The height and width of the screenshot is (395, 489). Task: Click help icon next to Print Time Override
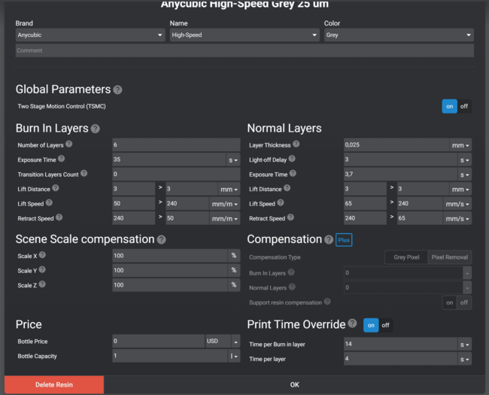(352, 324)
